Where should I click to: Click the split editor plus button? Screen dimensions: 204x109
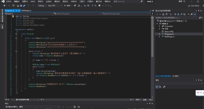point(152,14)
